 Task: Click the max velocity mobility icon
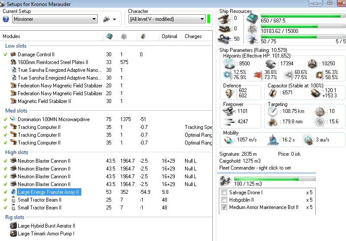[x=228, y=140]
